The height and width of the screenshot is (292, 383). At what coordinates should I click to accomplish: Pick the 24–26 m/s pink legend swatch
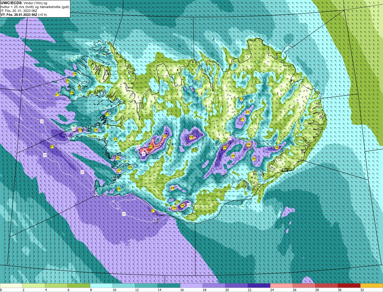click(282, 285)
